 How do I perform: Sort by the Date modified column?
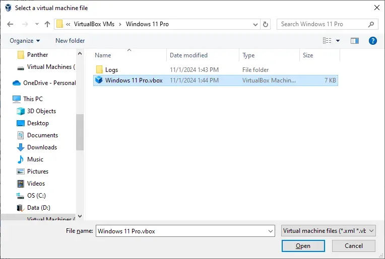[x=188, y=55]
